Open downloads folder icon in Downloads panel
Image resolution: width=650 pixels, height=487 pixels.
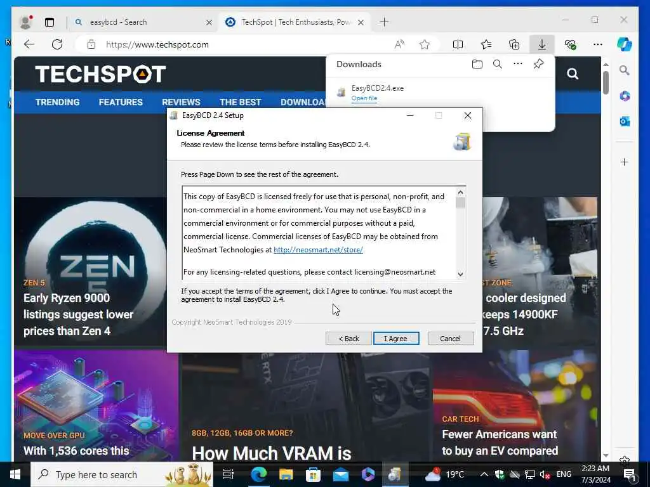[477, 64]
